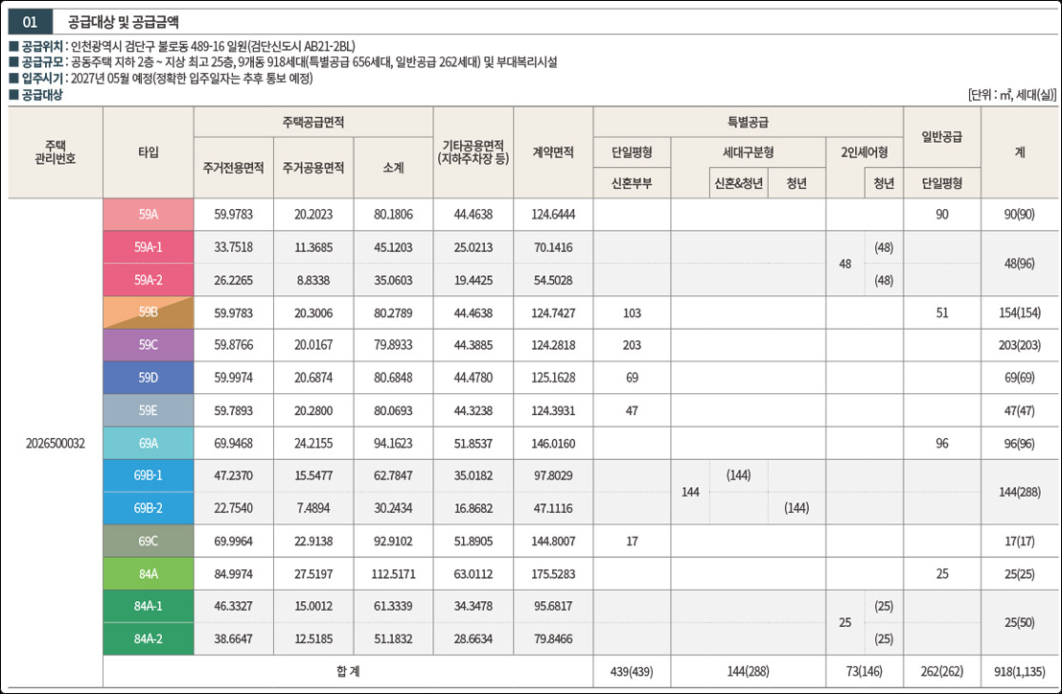Image resolution: width=1062 pixels, height=694 pixels.
Task: Click 69C common area value 22.9138
Action: (x=312, y=541)
